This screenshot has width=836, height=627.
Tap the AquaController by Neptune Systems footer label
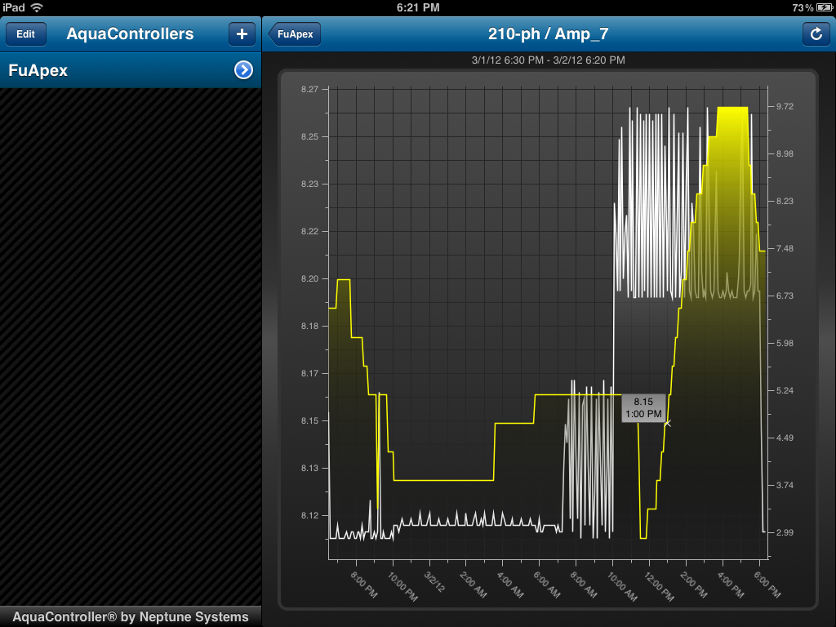tap(131, 617)
